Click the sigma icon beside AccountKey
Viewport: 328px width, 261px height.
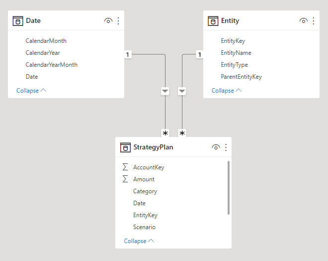pyautogui.click(x=125, y=167)
